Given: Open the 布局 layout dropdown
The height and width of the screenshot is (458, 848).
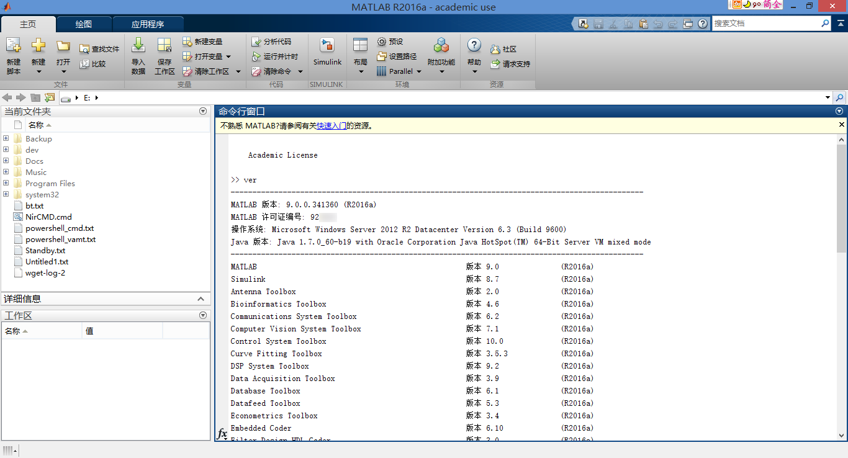Looking at the screenshot, I should (x=361, y=56).
